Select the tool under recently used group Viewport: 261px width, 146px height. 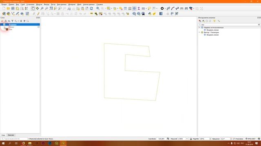click(x=212, y=30)
